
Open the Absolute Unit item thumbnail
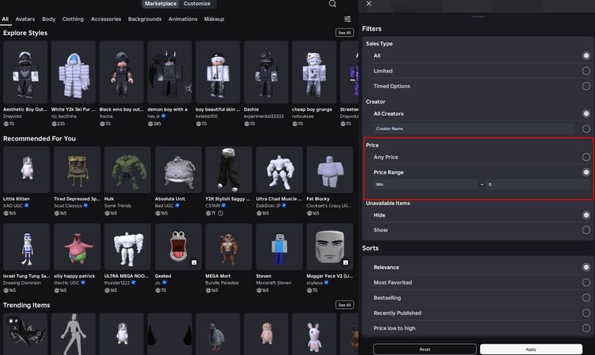click(x=178, y=170)
